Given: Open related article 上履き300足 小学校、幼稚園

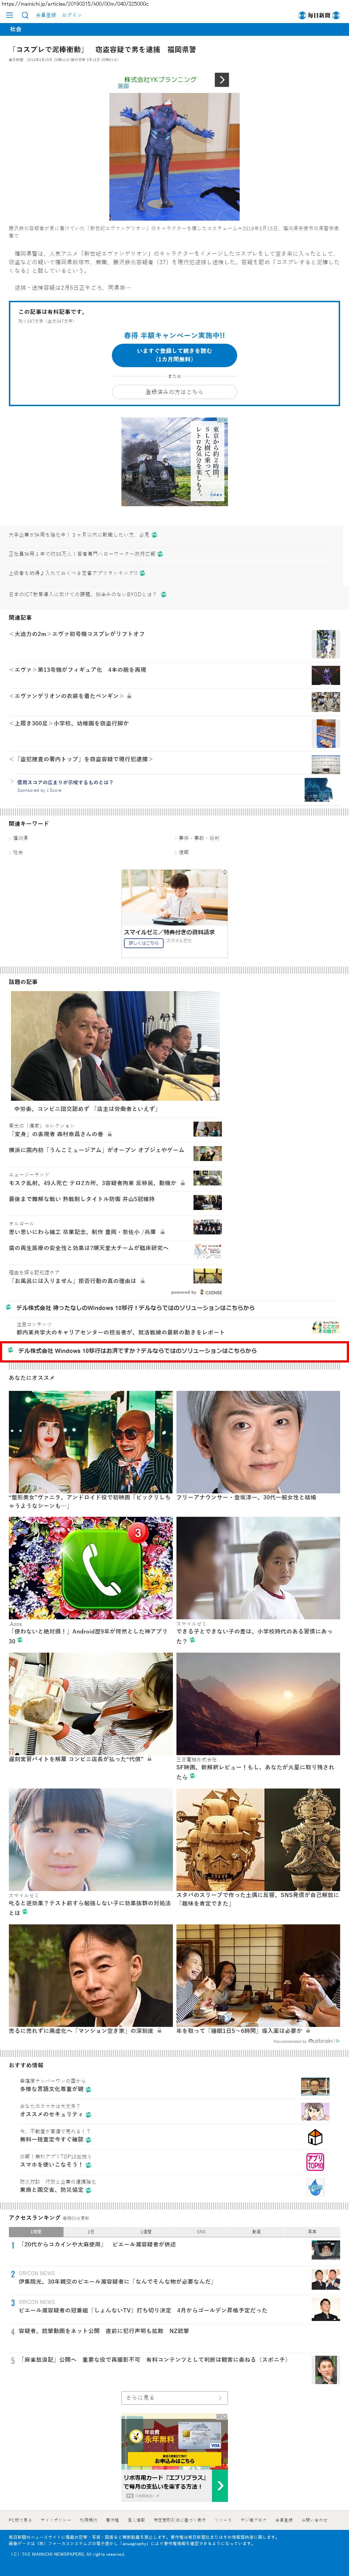Looking at the screenshot, I should [69, 723].
